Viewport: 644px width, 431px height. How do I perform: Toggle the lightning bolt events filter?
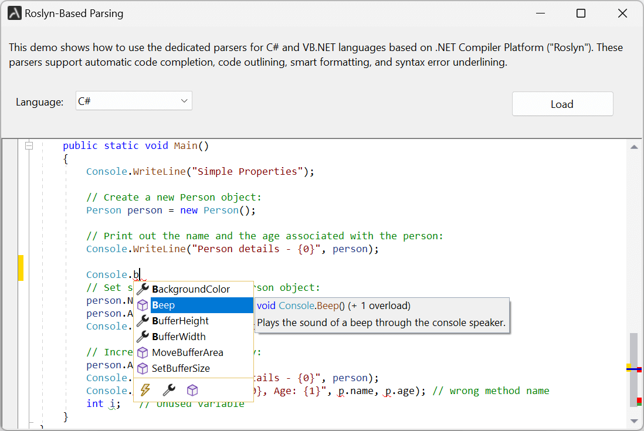[x=145, y=390]
